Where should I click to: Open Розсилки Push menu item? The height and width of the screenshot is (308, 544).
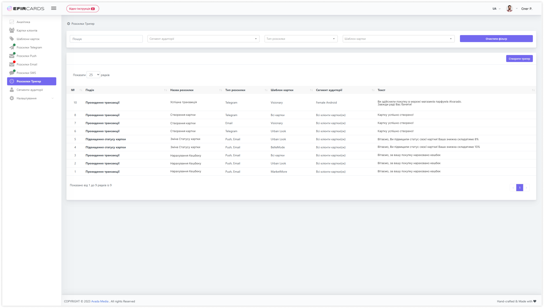tap(26, 56)
